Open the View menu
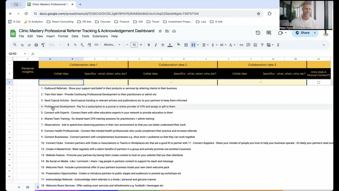The height and width of the screenshot is (191, 339). [39, 36]
